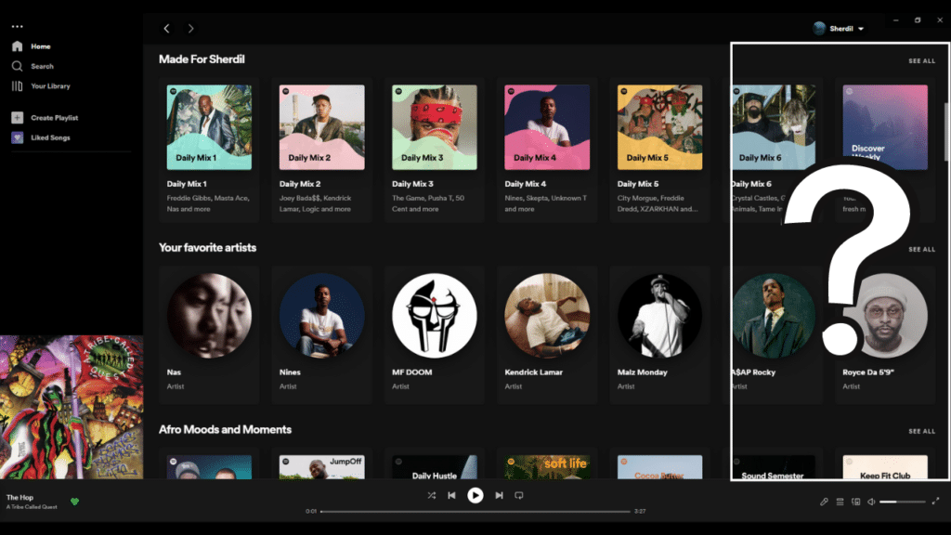951x535 pixels.
Task: See all in Made For Sherdil
Action: [x=921, y=61]
